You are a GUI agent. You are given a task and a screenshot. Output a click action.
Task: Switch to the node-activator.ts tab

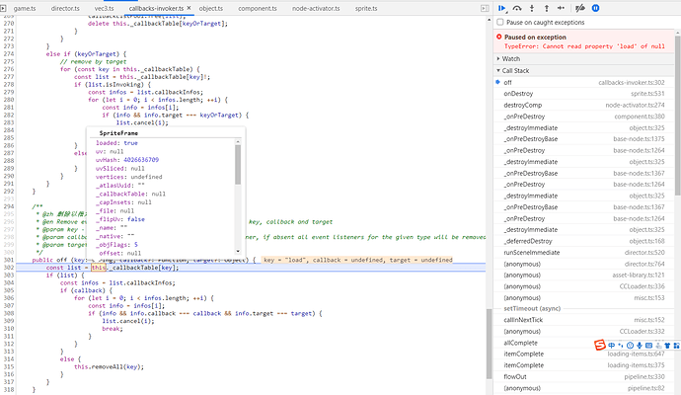tap(316, 8)
